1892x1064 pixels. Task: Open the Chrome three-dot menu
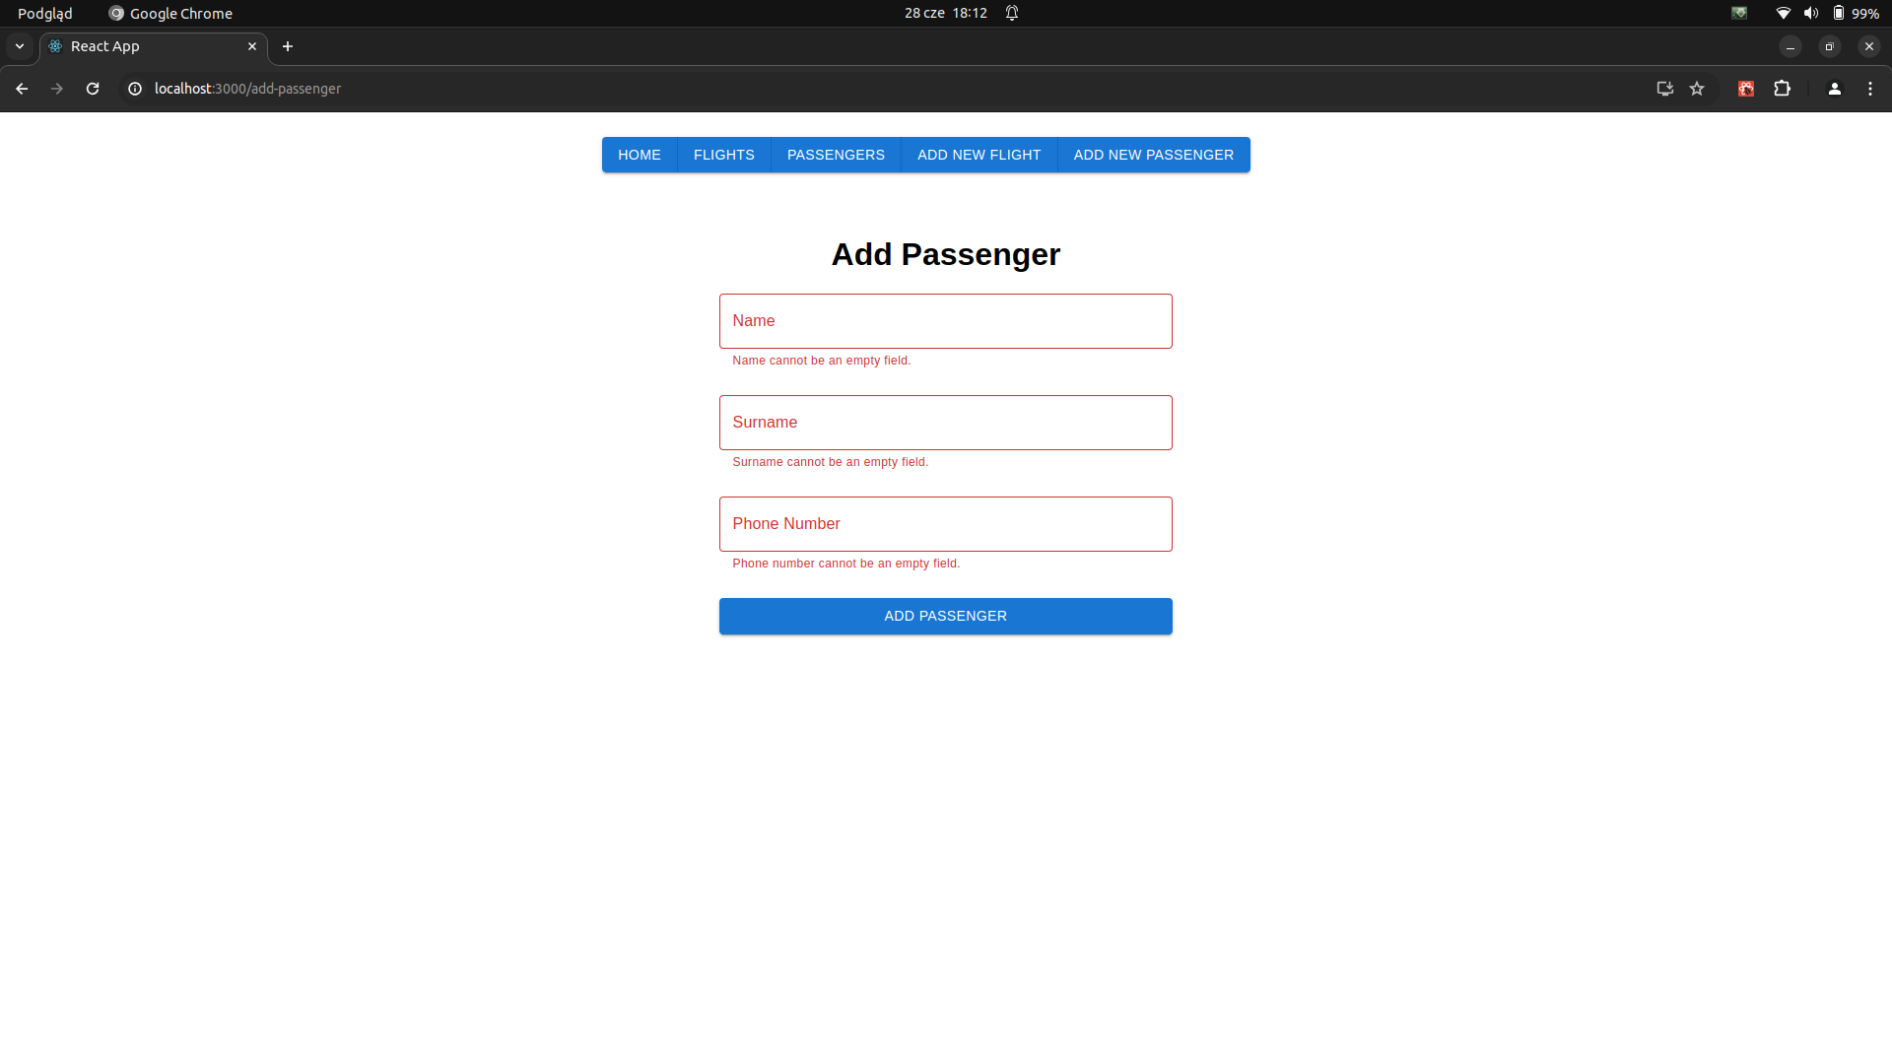(1870, 89)
